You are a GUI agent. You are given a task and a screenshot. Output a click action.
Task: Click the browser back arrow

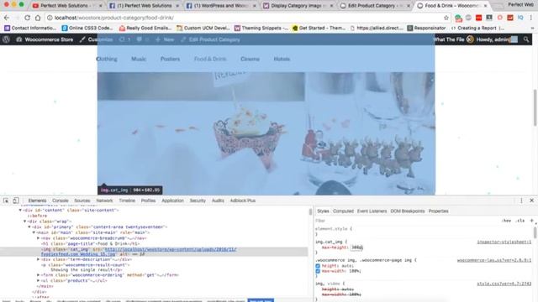click(7, 18)
